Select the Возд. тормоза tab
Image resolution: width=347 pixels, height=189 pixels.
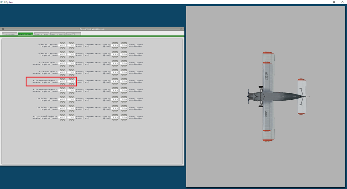(57, 34)
